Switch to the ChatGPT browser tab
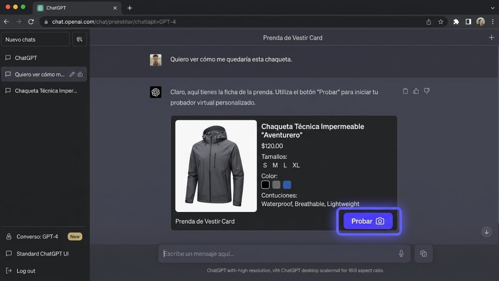 point(77,8)
